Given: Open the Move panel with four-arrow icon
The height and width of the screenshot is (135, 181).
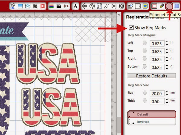Looking at the screenshot, I should (x=84, y=6).
